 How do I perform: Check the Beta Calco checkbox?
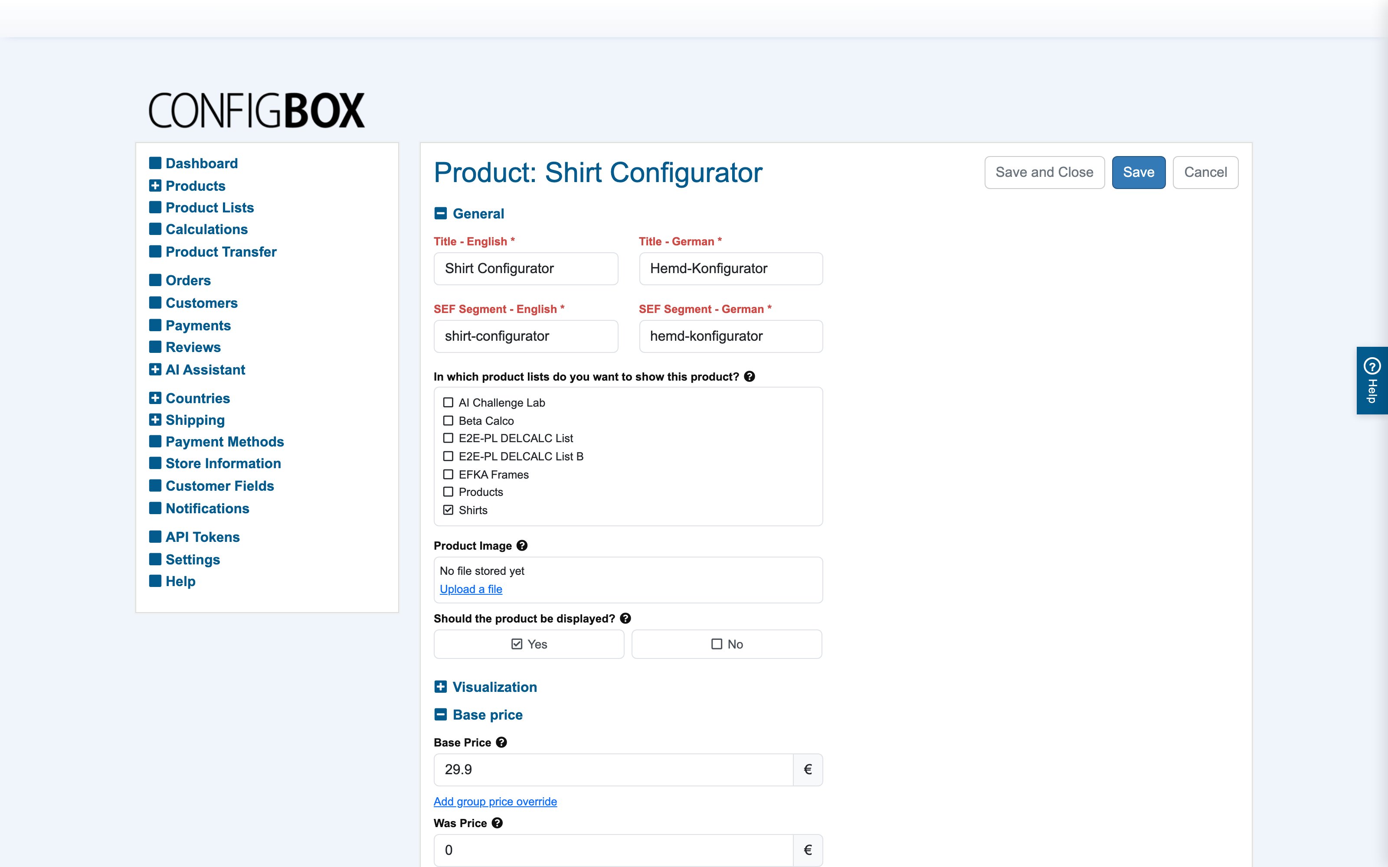coord(448,421)
